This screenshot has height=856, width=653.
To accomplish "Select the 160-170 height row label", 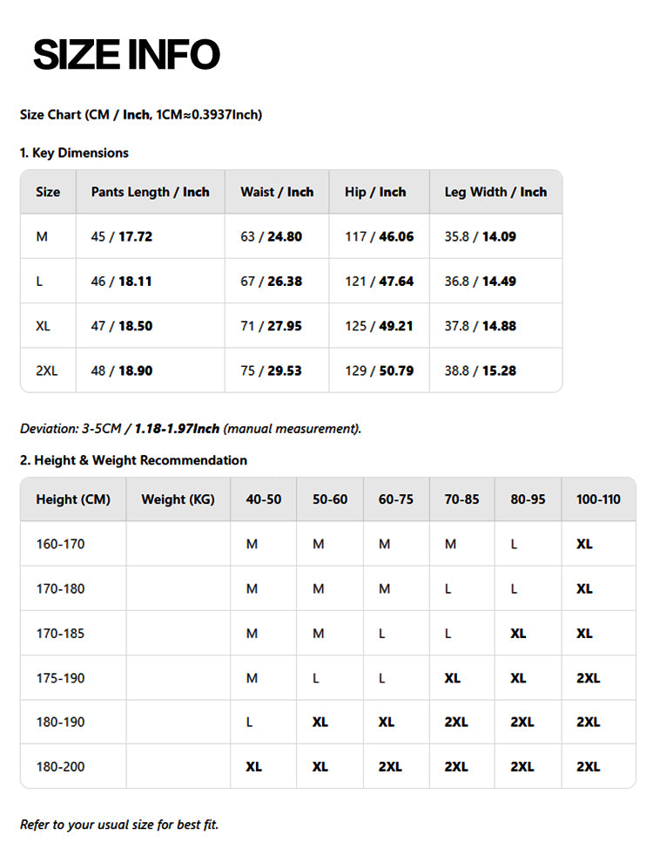I will point(60,544).
